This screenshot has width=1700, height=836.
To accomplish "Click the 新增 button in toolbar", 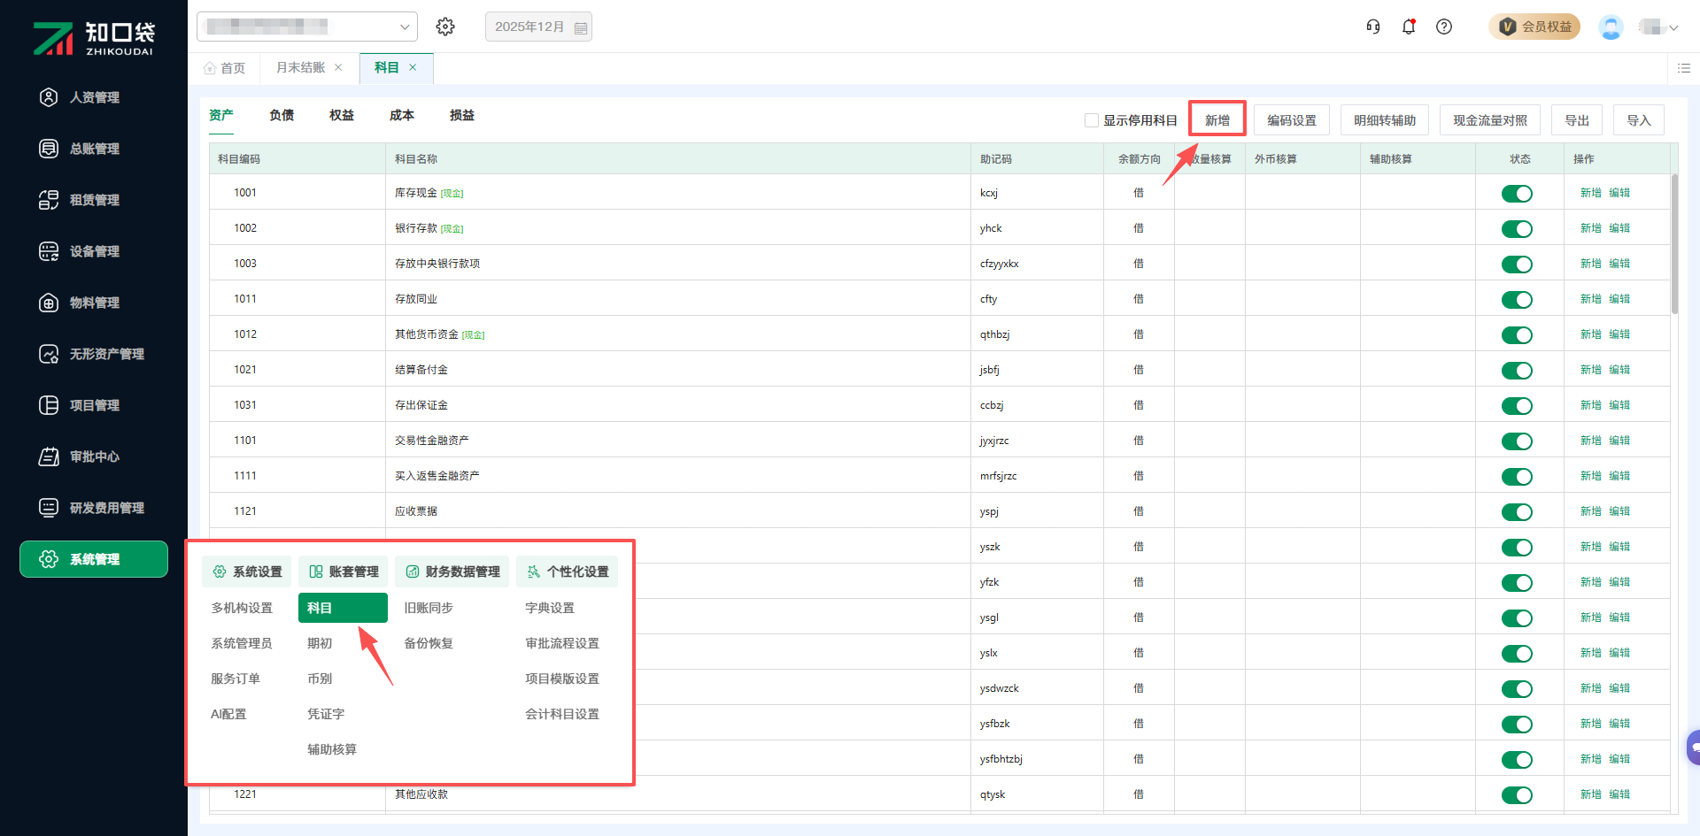I will (1217, 120).
